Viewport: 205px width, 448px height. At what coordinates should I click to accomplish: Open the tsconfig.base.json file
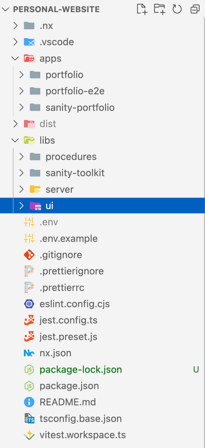coord(81,419)
